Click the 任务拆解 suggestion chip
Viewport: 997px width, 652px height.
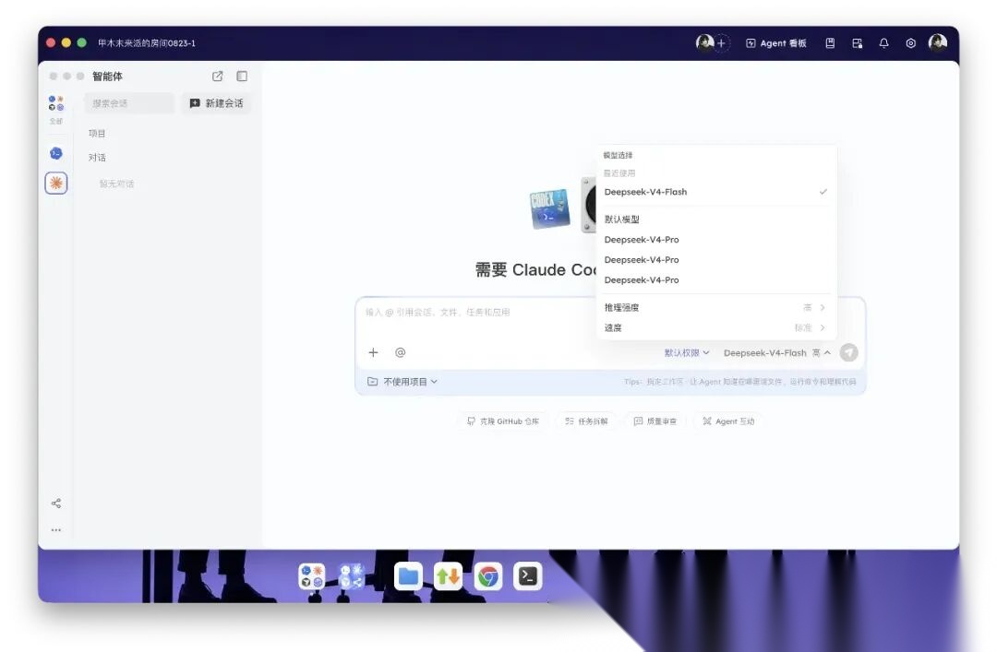[586, 421]
